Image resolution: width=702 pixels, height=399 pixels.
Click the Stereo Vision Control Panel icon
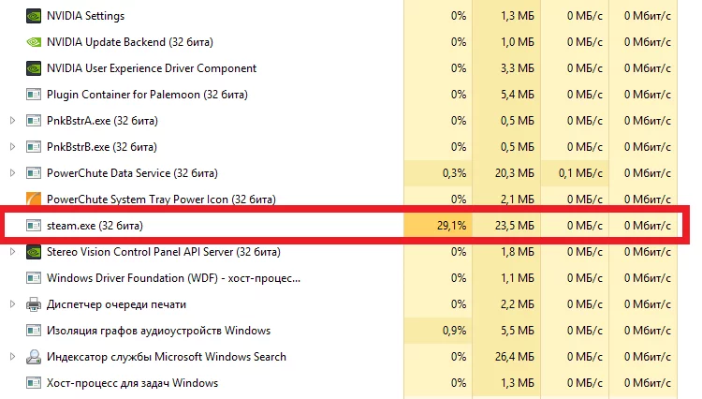(34, 252)
